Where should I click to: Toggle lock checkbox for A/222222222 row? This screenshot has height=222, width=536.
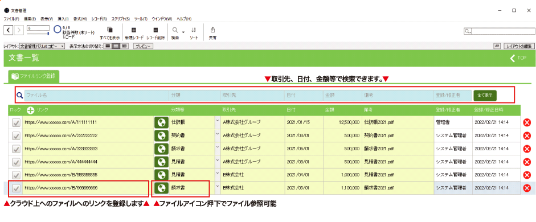(16, 135)
